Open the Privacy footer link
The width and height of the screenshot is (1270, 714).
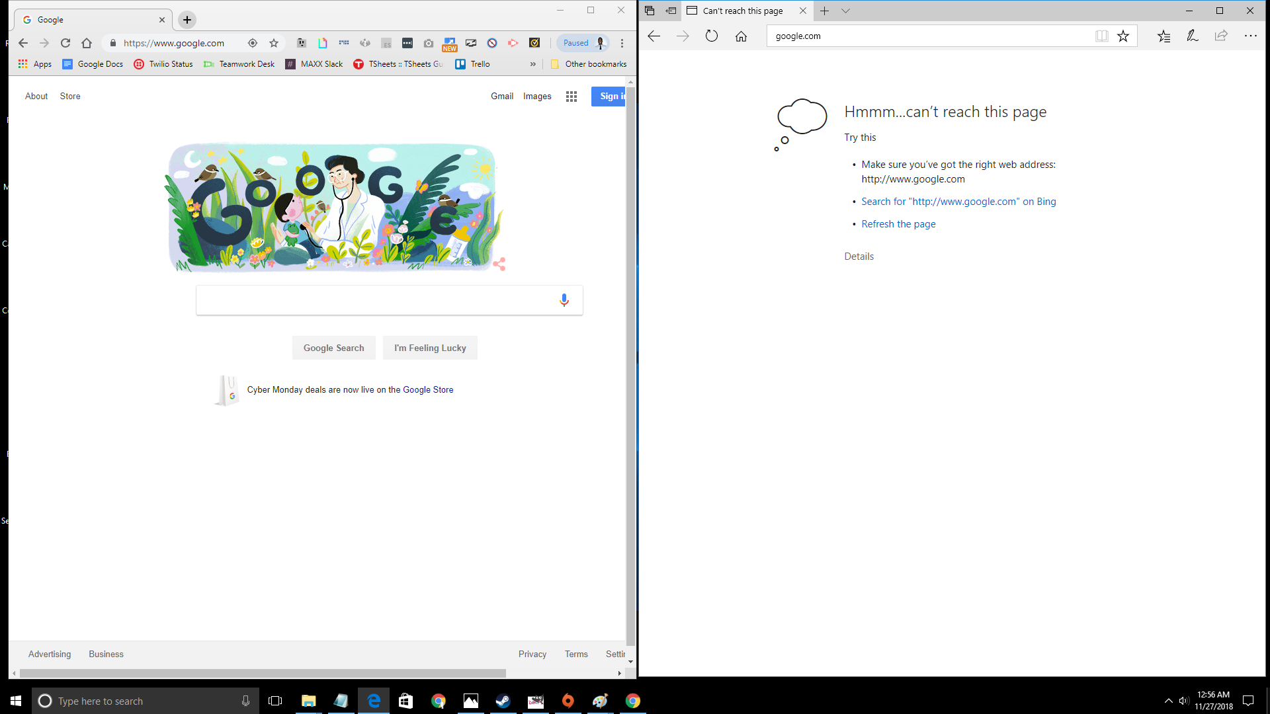click(532, 654)
